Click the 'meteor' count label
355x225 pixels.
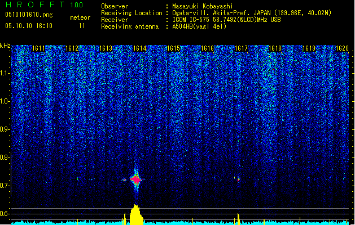pyautogui.click(x=80, y=17)
